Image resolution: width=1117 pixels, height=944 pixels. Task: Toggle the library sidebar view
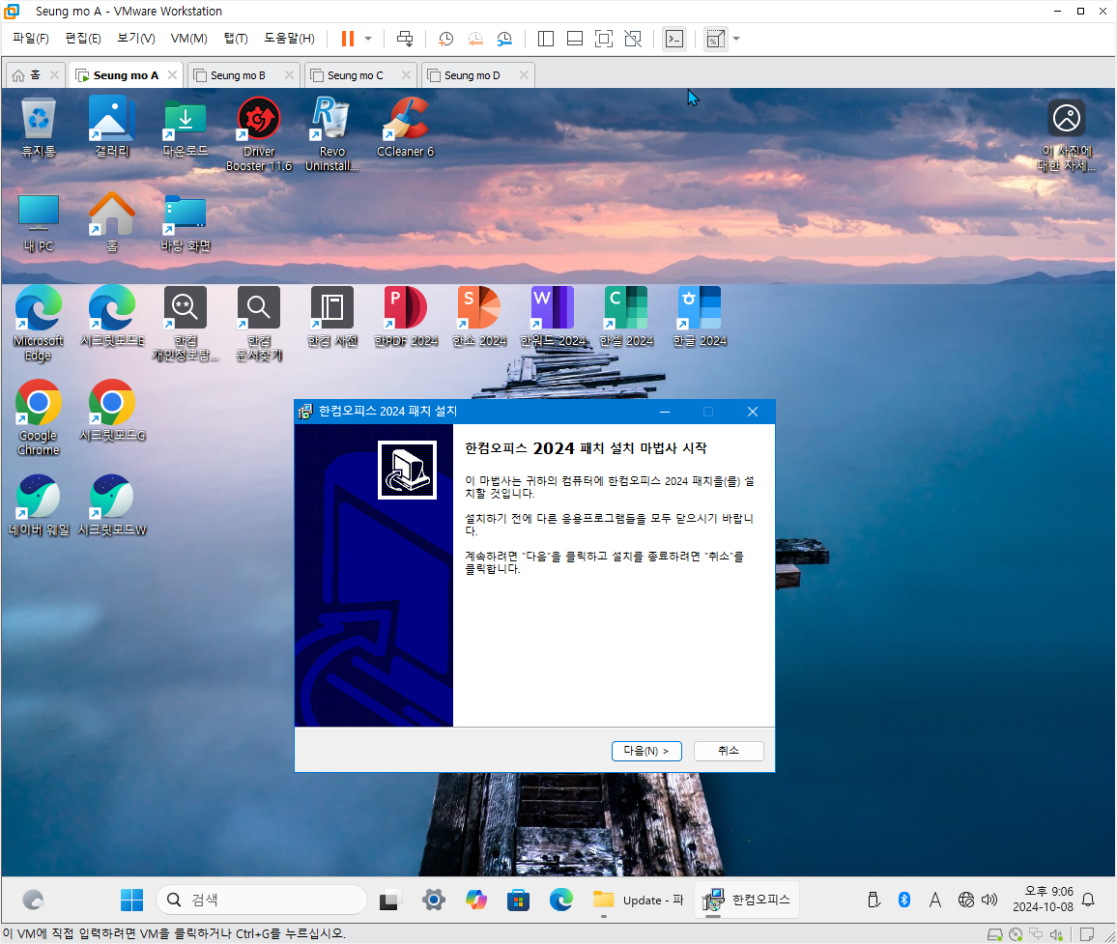(x=546, y=39)
